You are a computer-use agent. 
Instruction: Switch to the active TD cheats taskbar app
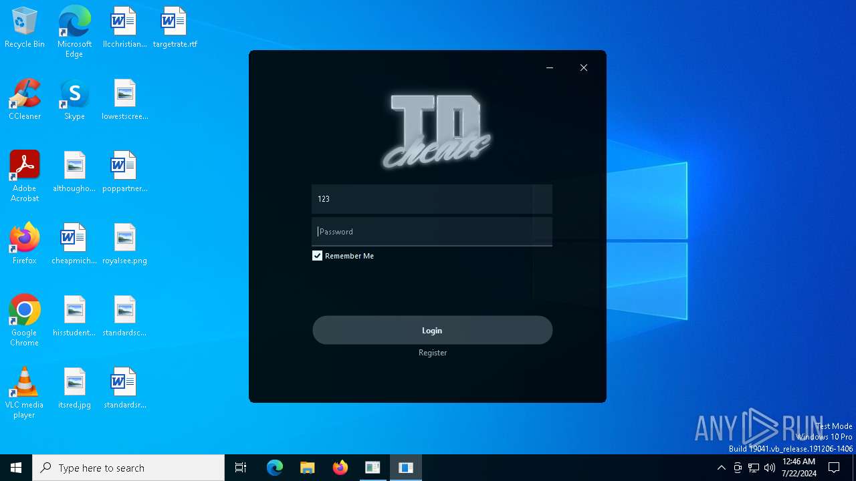coord(406,468)
